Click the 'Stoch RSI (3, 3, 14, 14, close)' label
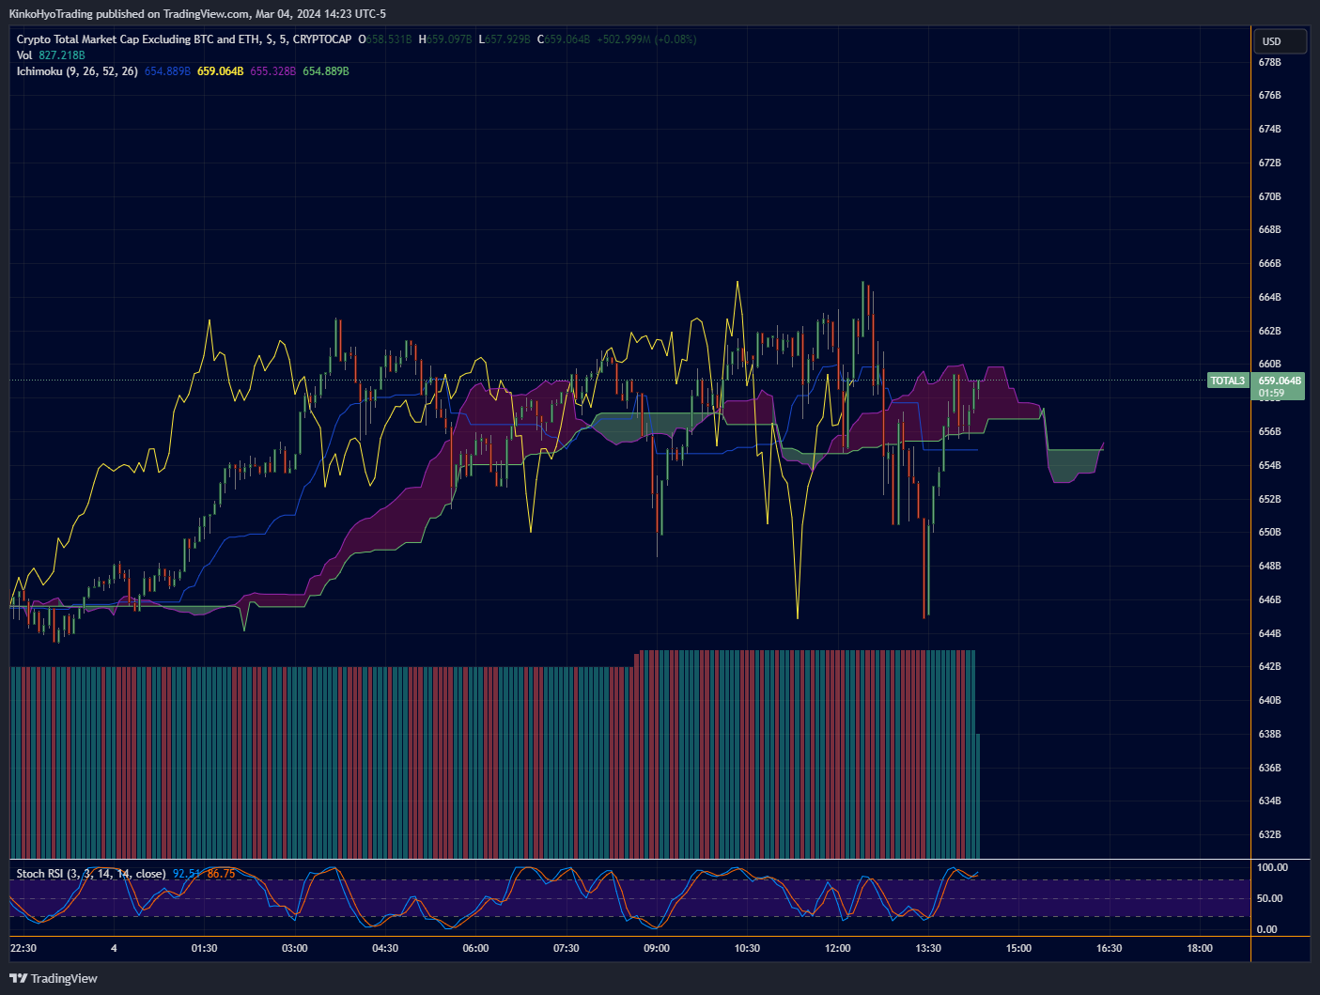This screenshot has height=995, width=1320. point(91,874)
